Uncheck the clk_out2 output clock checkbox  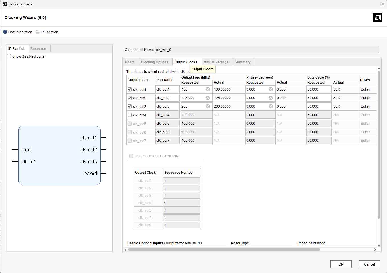point(130,98)
